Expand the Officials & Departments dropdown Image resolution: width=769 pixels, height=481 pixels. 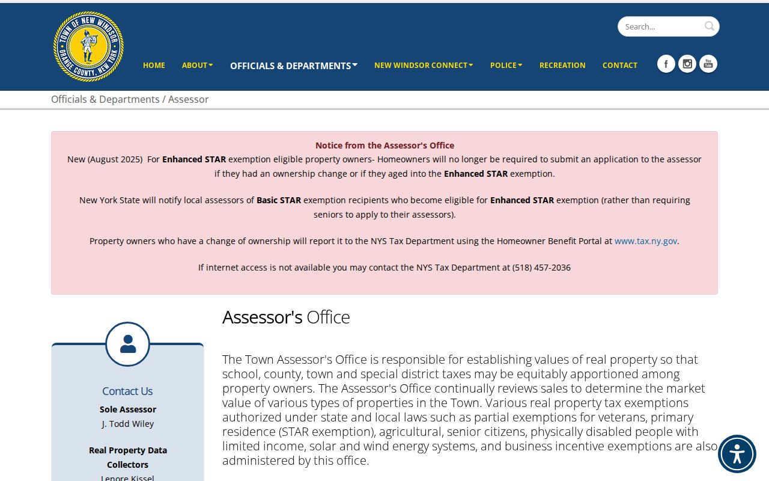coord(294,66)
